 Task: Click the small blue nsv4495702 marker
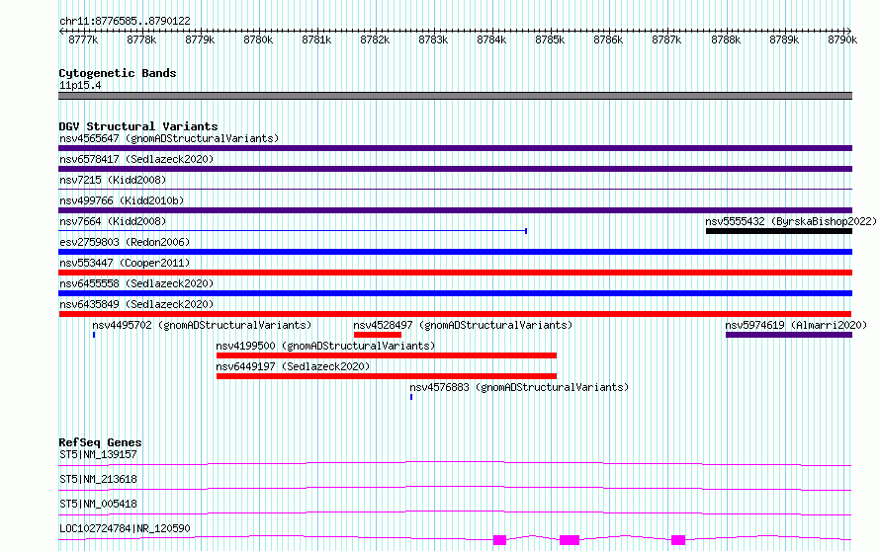(x=94, y=335)
